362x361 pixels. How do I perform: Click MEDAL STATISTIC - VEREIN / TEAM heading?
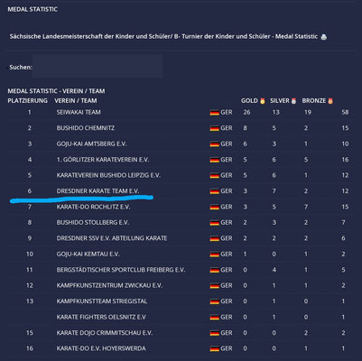coord(56,91)
